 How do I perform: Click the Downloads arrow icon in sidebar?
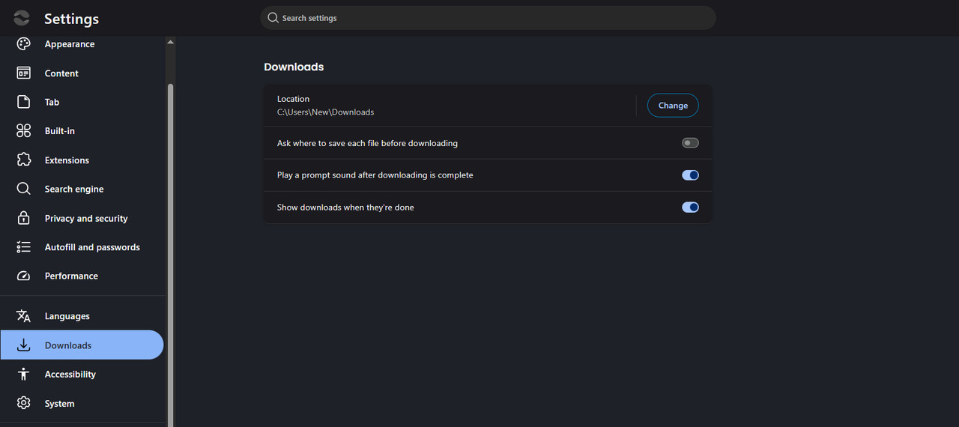tap(23, 345)
